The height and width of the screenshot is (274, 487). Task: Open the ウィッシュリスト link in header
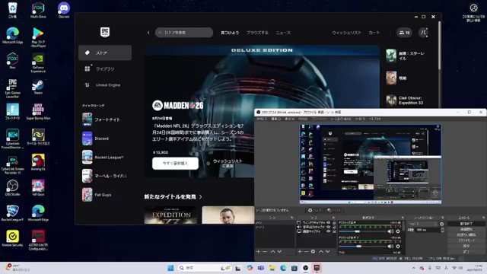click(346, 33)
